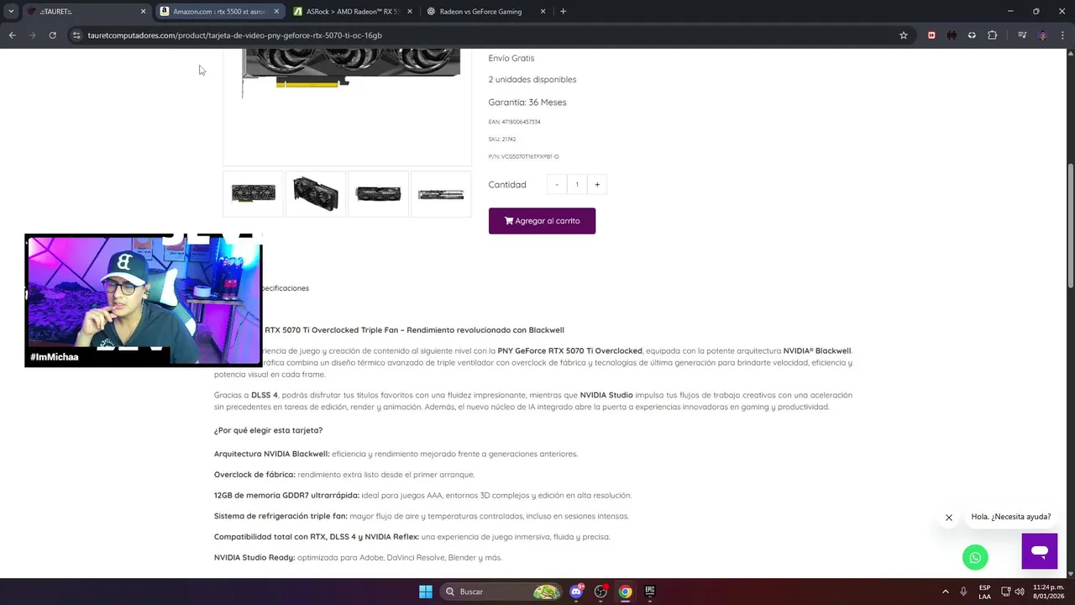The width and height of the screenshot is (1075, 605).
Task: Select the first front-view GPU thumbnail
Action: [253, 194]
